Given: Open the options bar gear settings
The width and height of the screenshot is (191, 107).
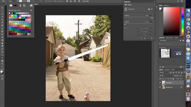Looking at the screenshot, I should [79, 1].
